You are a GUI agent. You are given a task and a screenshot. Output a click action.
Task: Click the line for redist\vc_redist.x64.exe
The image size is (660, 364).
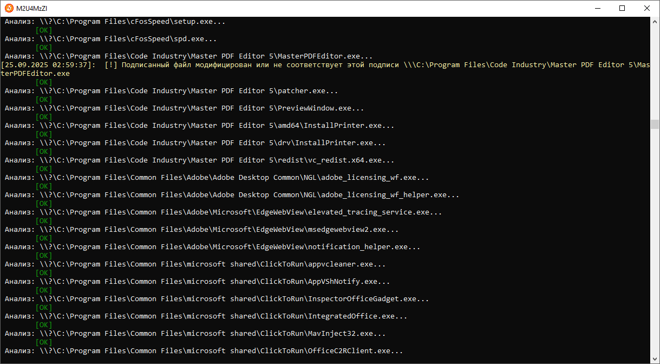coord(200,160)
